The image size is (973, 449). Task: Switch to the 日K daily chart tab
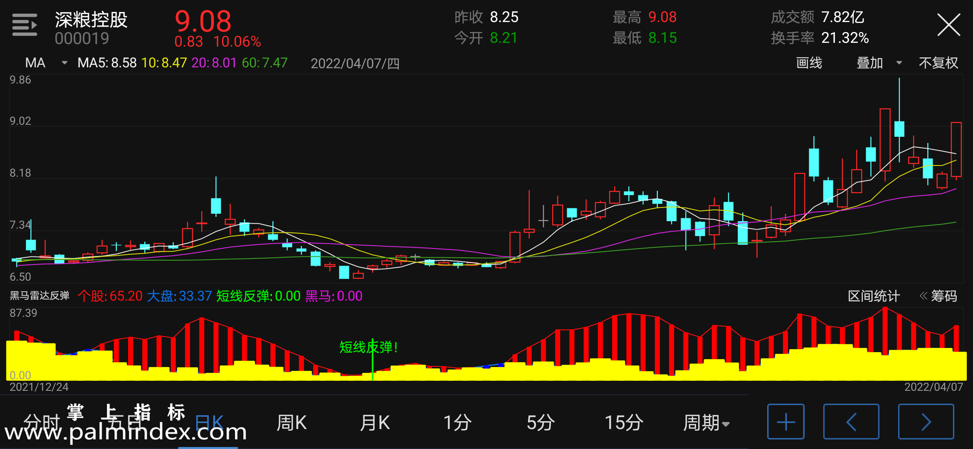pyautogui.click(x=209, y=422)
